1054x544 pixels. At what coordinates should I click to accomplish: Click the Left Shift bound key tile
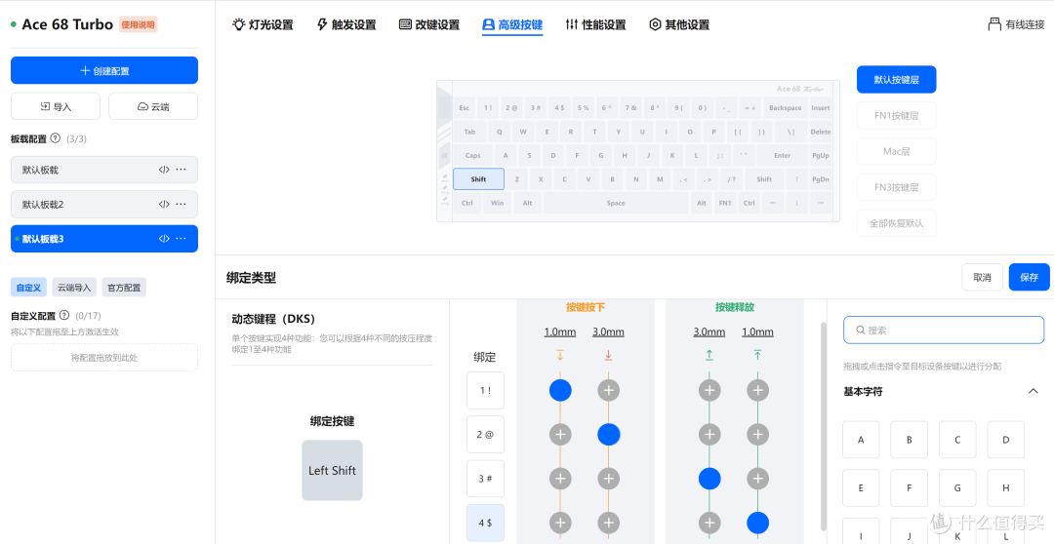(x=332, y=470)
